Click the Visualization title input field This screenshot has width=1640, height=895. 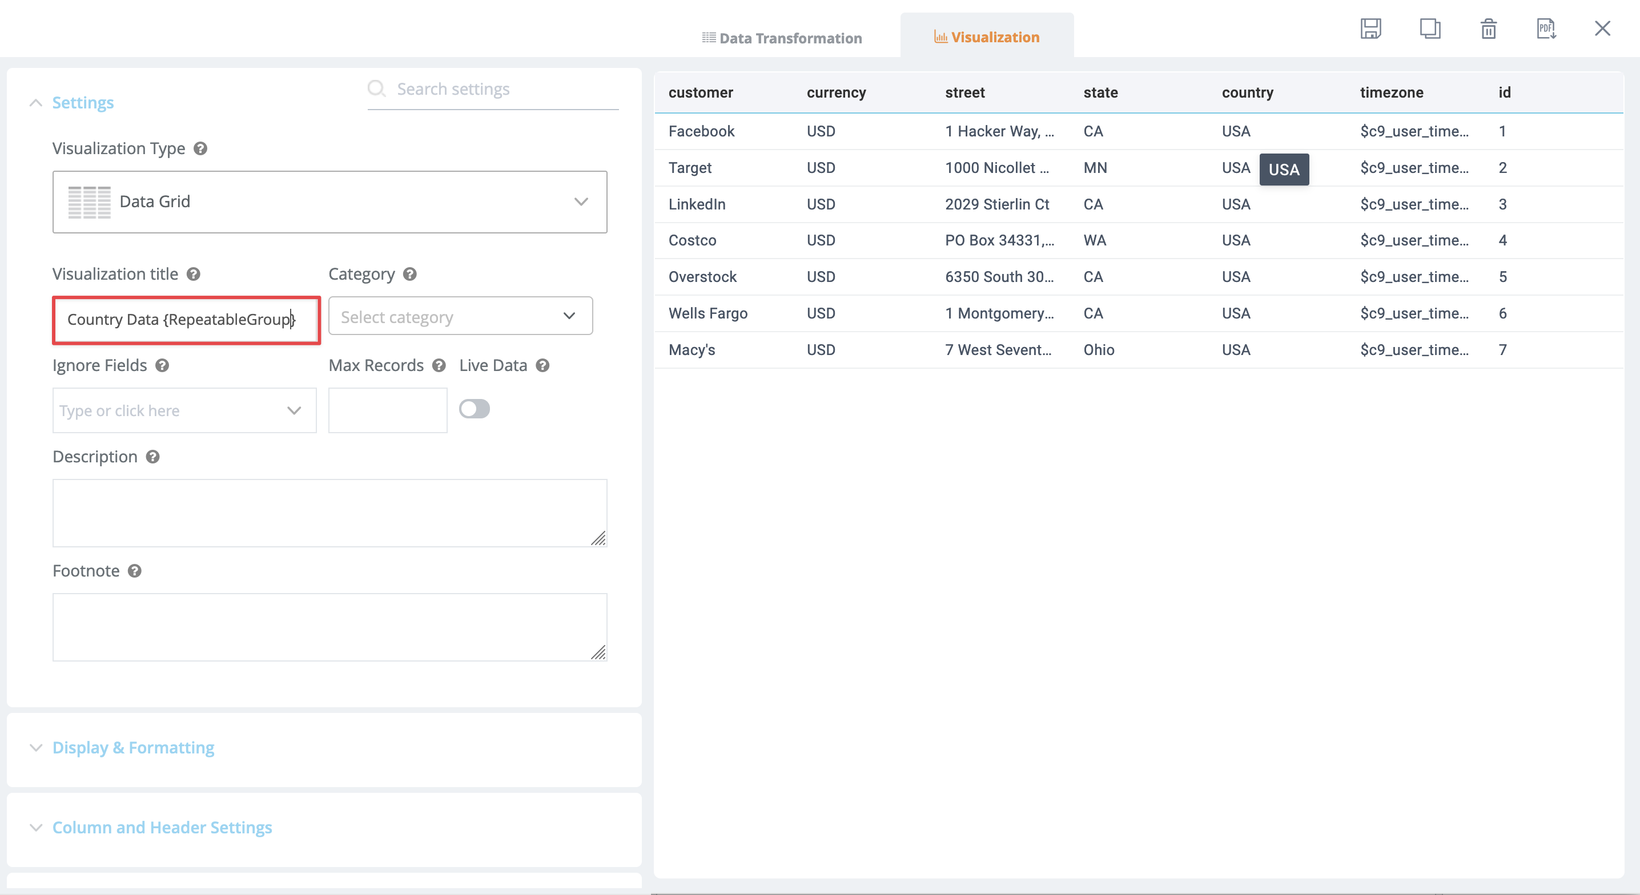tap(185, 320)
